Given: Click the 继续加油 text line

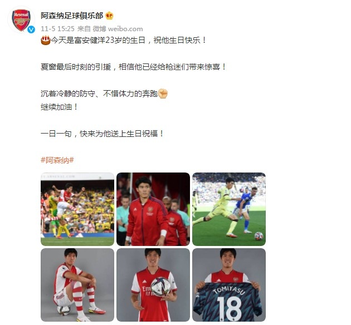Looking at the screenshot, I should 59,107.
